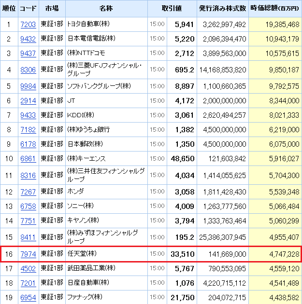The image size is (302, 304).
Task: Select the name キヤノン(株)
Action: point(83,220)
